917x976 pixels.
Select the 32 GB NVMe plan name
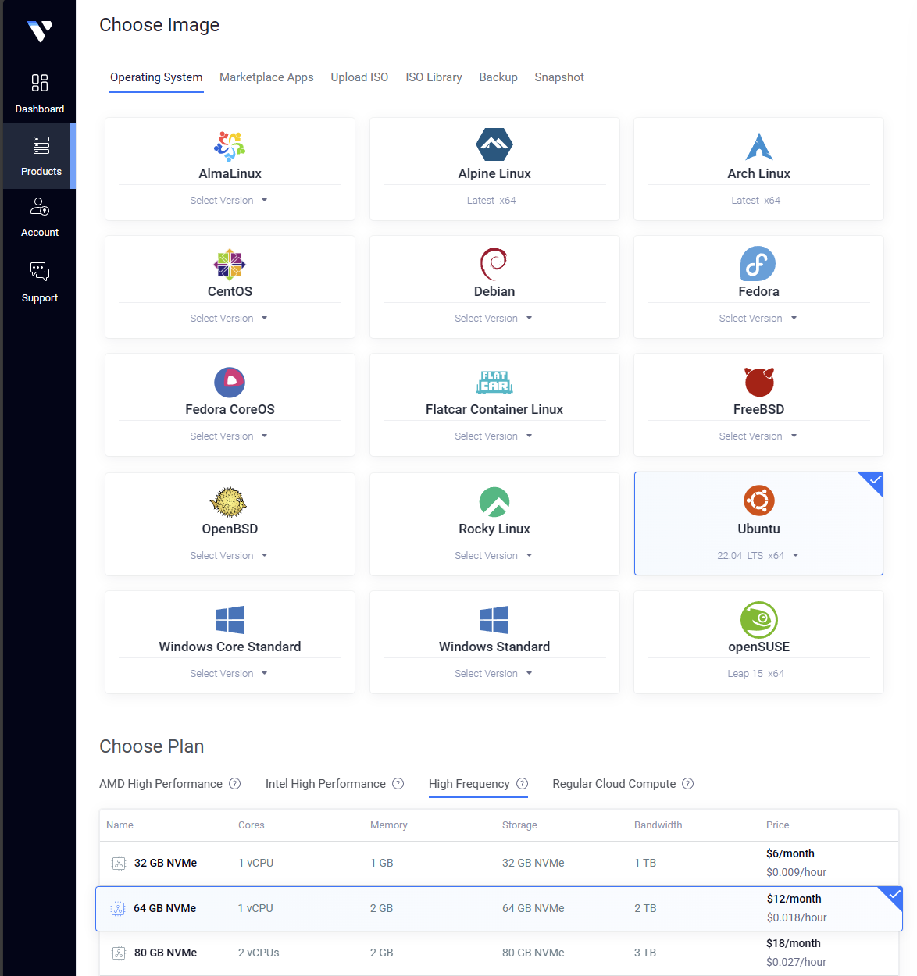click(x=166, y=863)
